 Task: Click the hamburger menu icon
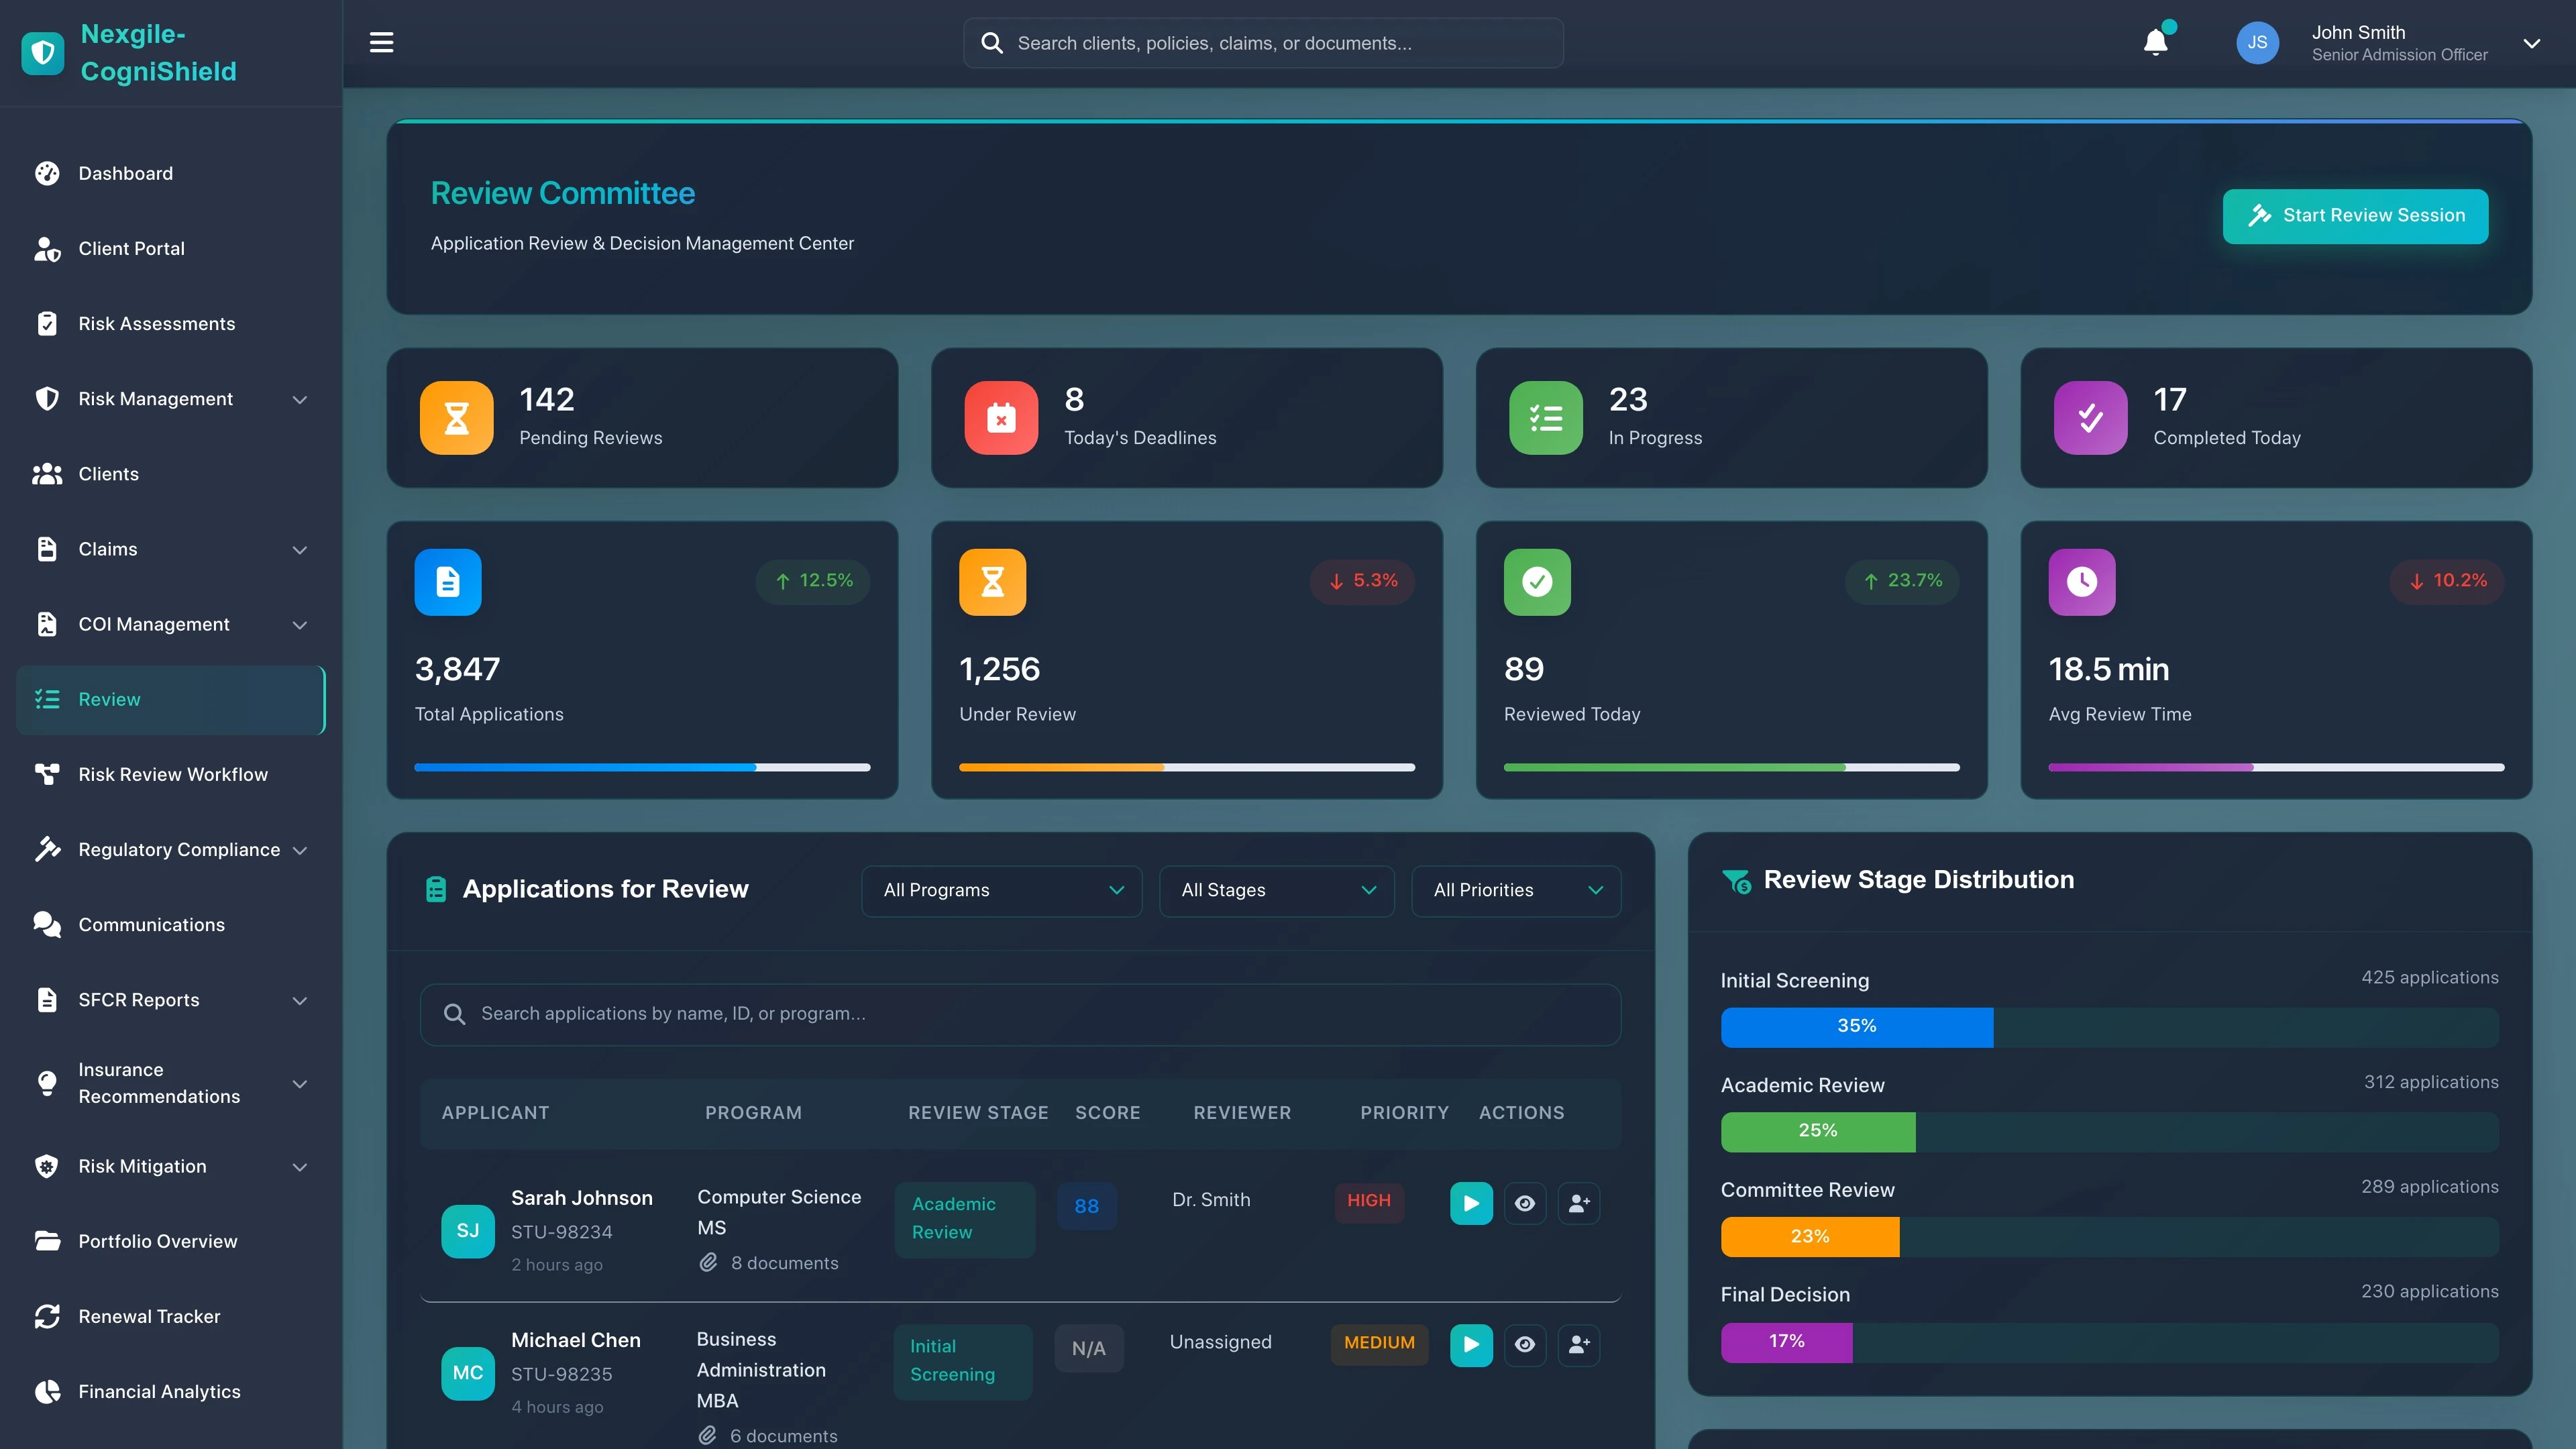point(381,42)
